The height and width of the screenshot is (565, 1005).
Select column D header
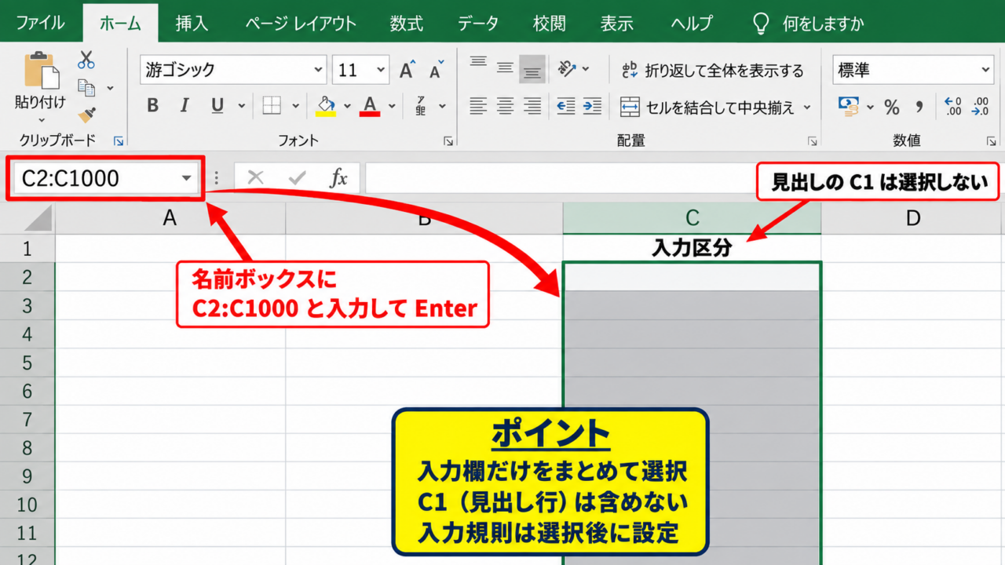click(912, 218)
